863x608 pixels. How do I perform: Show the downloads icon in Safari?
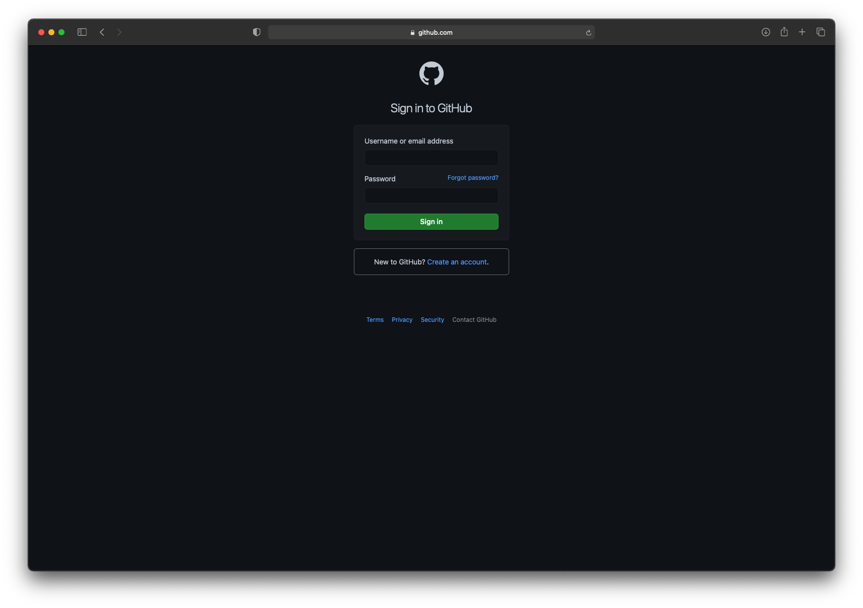coord(766,32)
